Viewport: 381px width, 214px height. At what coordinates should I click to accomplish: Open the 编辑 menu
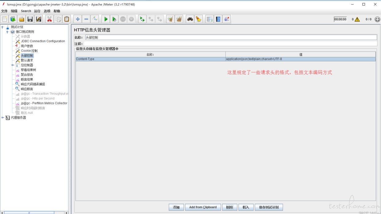14,11
